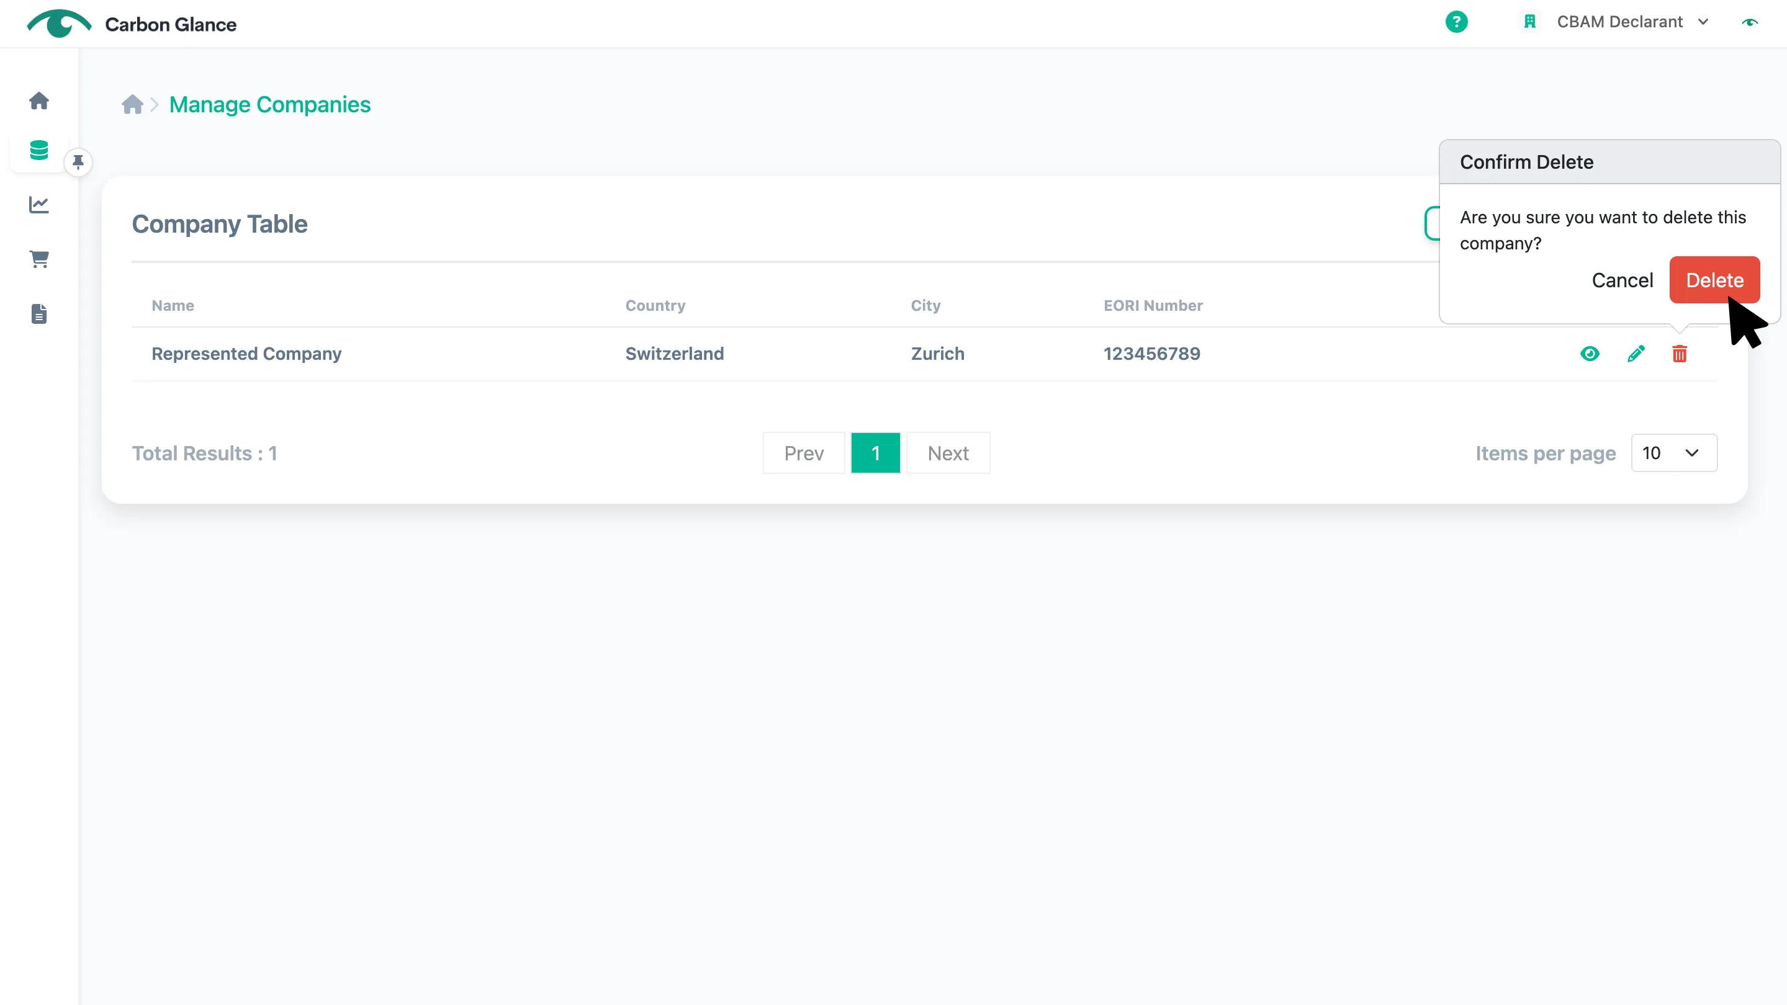
Task: Click the Confirm Delete popup title
Action: point(1526,162)
